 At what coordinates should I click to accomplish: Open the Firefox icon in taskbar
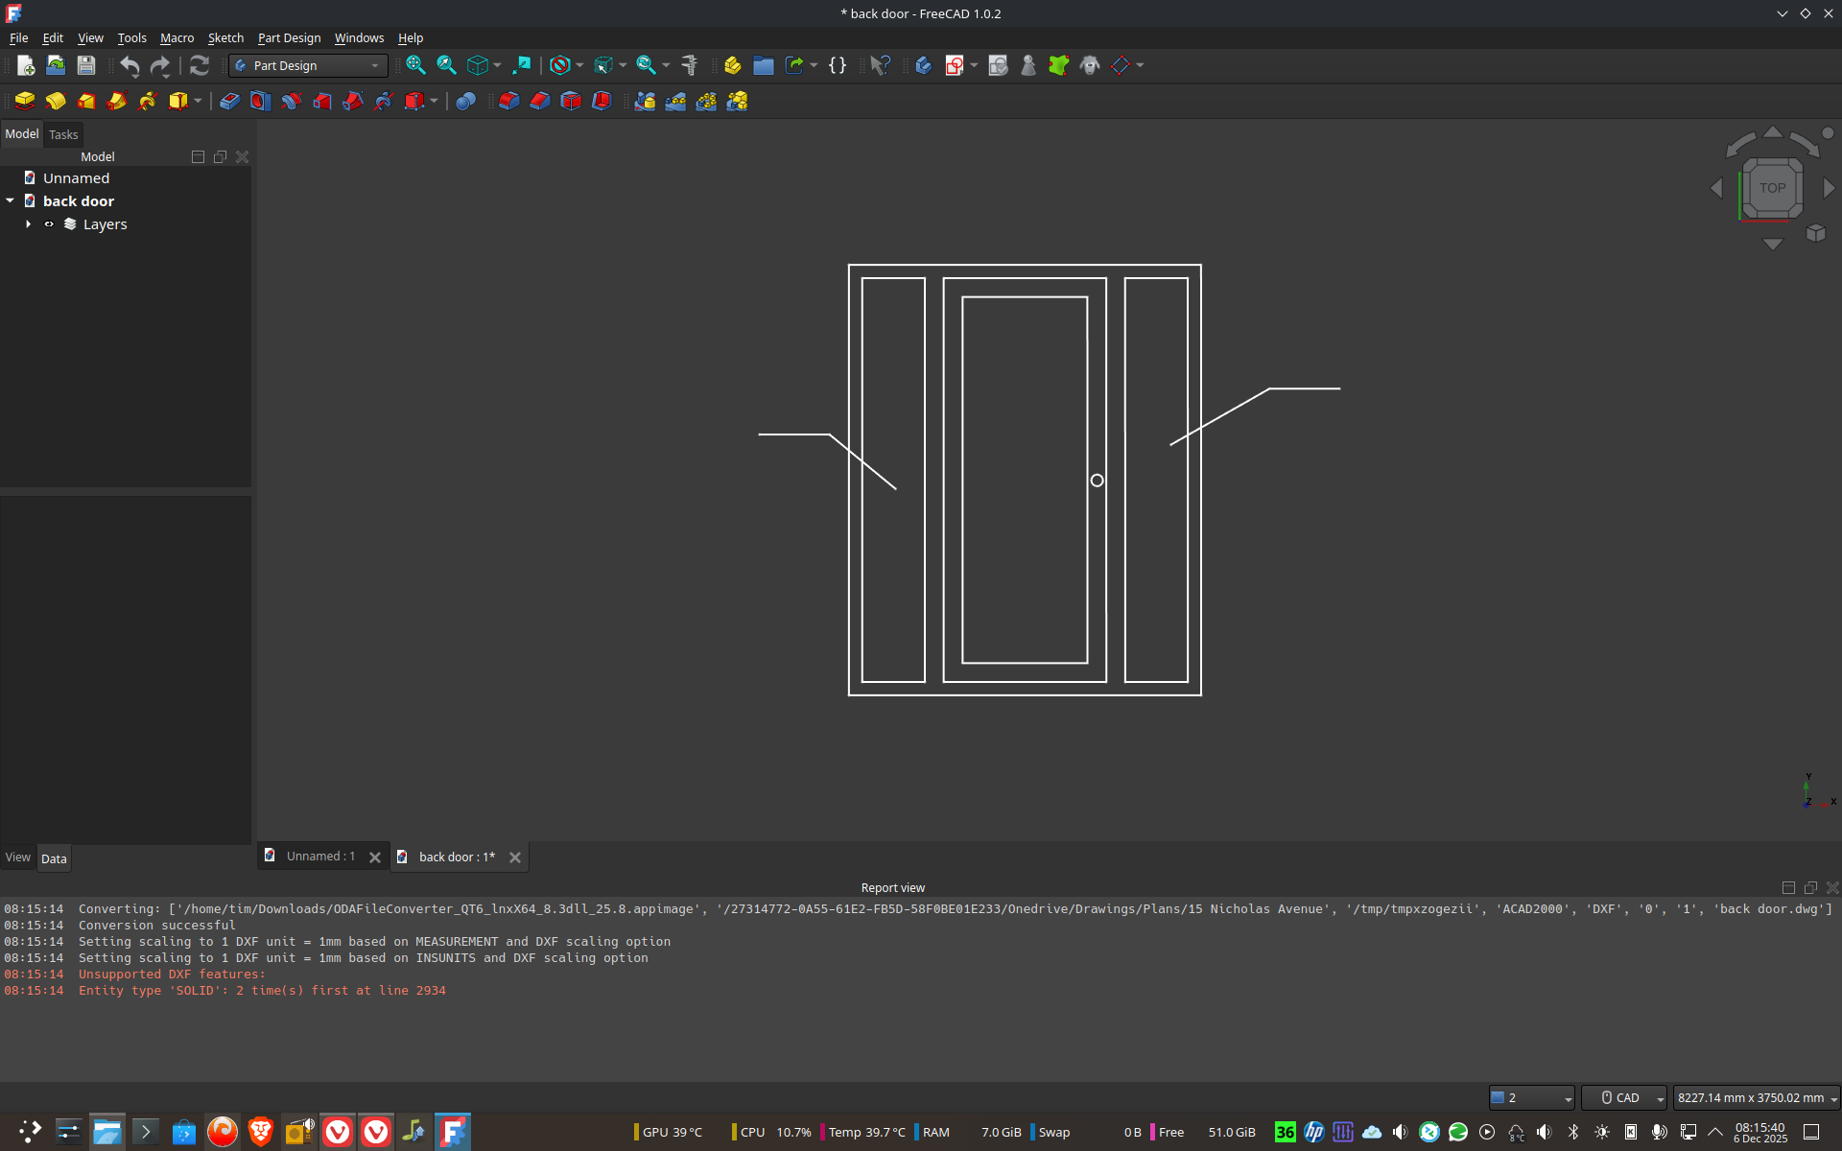pos(223,1132)
